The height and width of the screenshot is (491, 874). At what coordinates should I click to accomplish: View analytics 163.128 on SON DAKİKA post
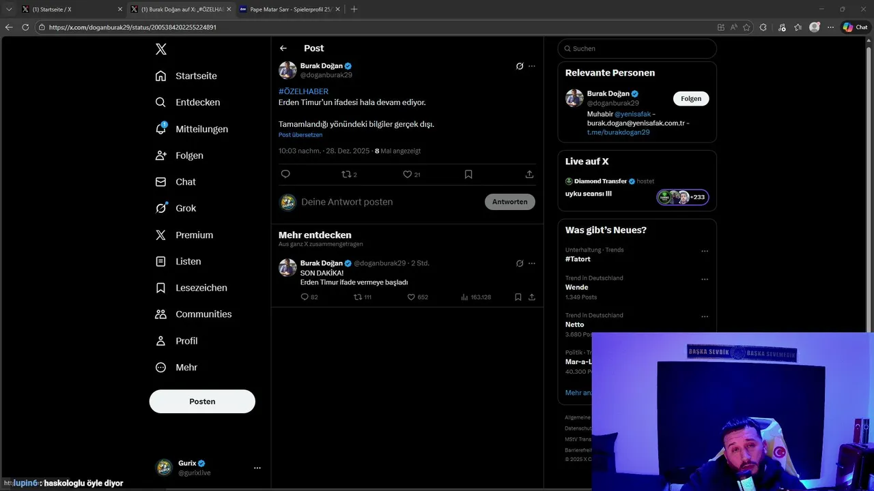(x=476, y=297)
